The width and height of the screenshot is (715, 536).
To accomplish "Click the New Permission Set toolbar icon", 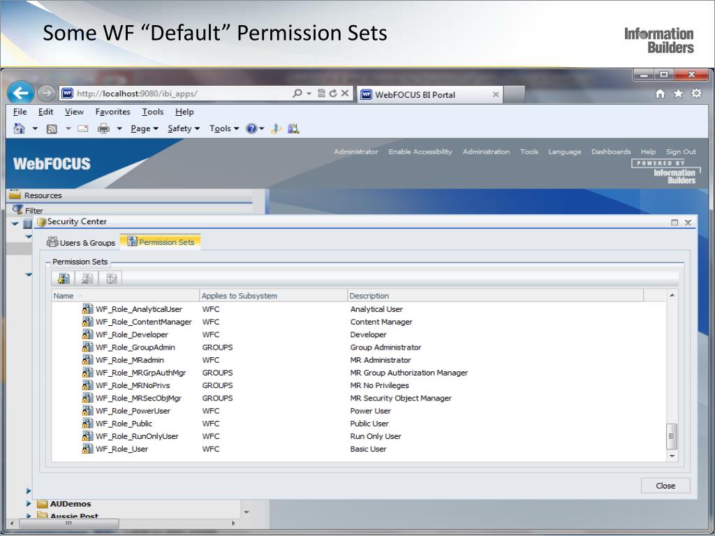I will 64,278.
